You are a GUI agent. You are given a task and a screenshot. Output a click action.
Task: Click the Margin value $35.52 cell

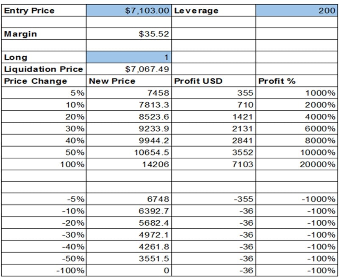(x=128, y=34)
